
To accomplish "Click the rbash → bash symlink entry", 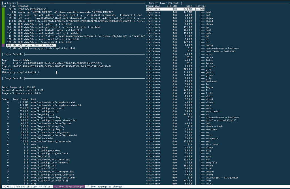I will click(214, 126).
